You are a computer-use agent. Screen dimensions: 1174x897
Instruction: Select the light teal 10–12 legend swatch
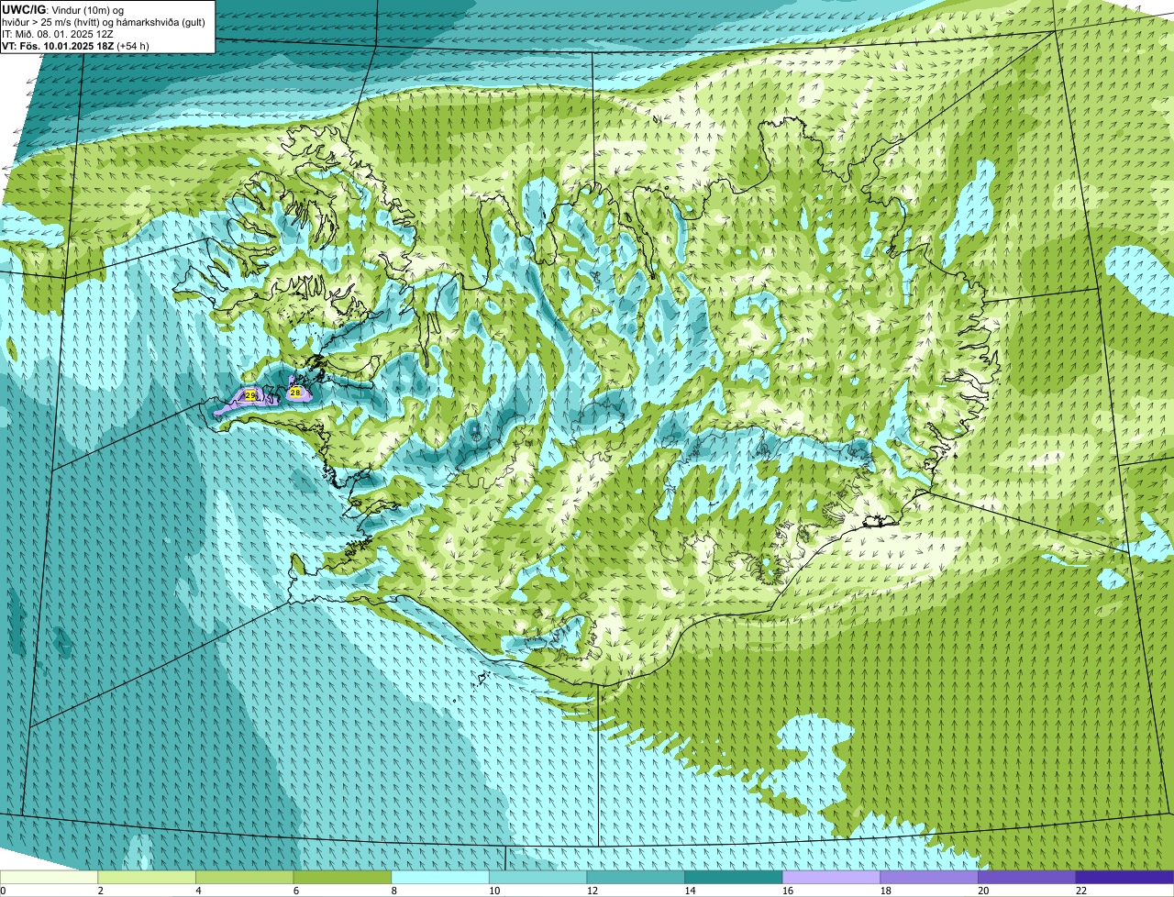537,877
